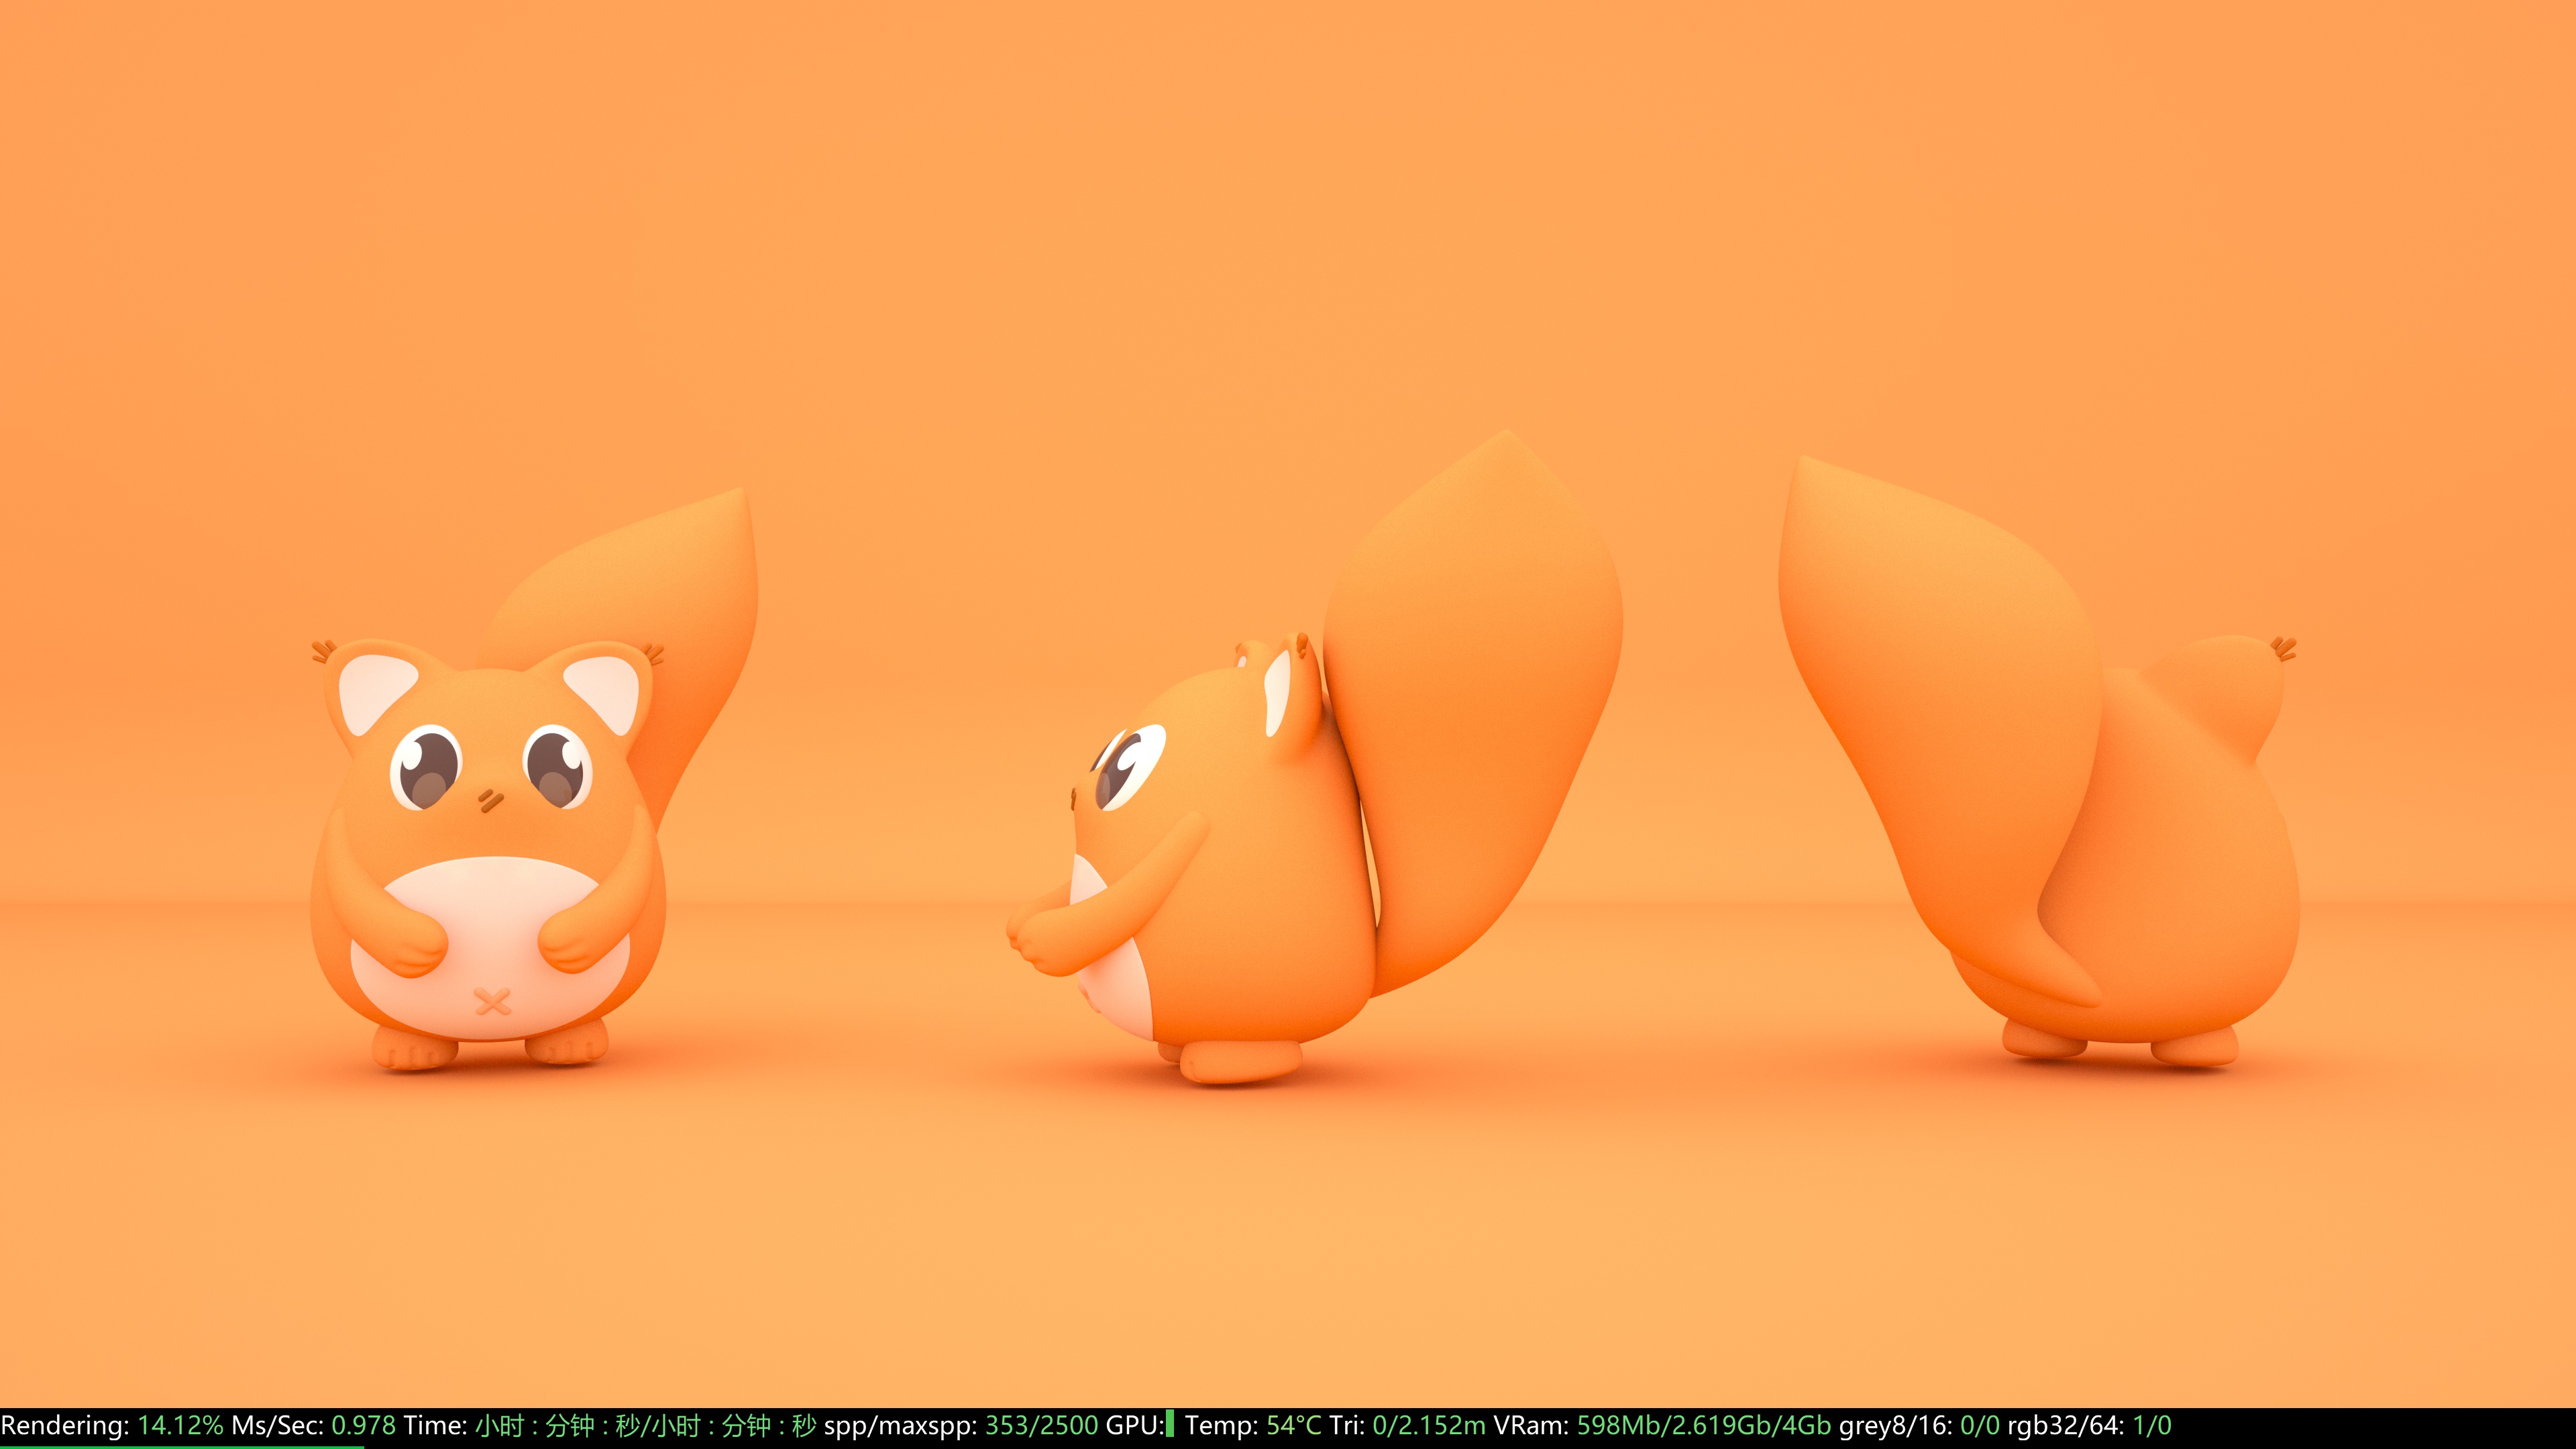This screenshot has height=1449, width=2576.
Task: Click the Tri 0/2.152m value
Action: [1428, 1425]
